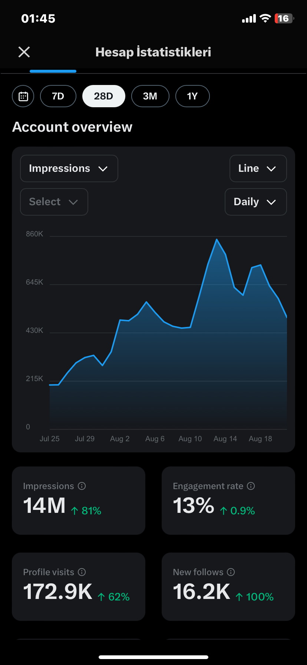Viewport: 307px width, 665px height.
Task: Tap the Engagement rate info icon
Action: coord(251,486)
